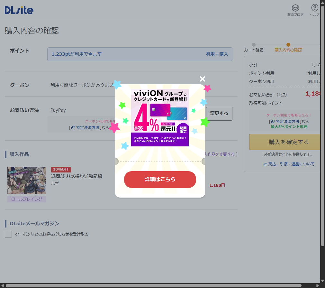The width and height of the screenshot is (325, 288).
Task: Click the 購入内容の確認 page heading
Action: (x=32, y=31)
